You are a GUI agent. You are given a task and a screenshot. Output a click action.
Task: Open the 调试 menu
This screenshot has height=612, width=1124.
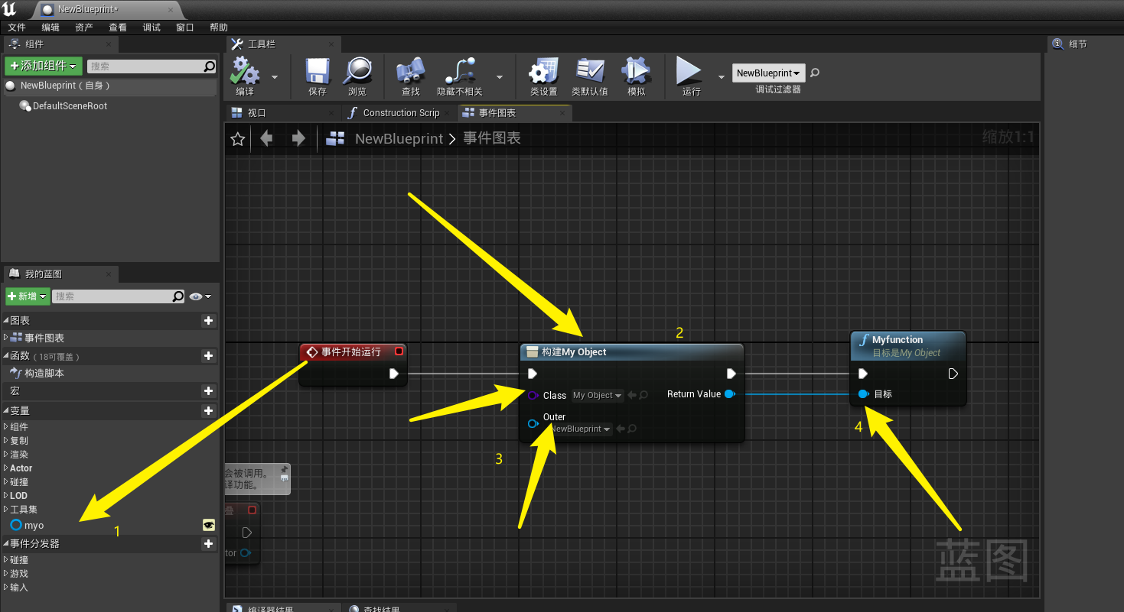click(x=151, y=28)
